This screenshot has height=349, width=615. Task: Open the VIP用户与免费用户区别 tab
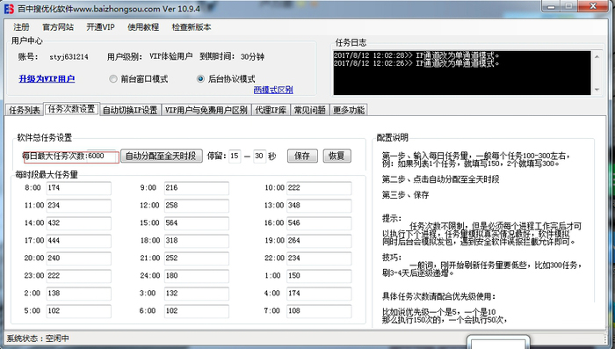[x=206, y=110]
